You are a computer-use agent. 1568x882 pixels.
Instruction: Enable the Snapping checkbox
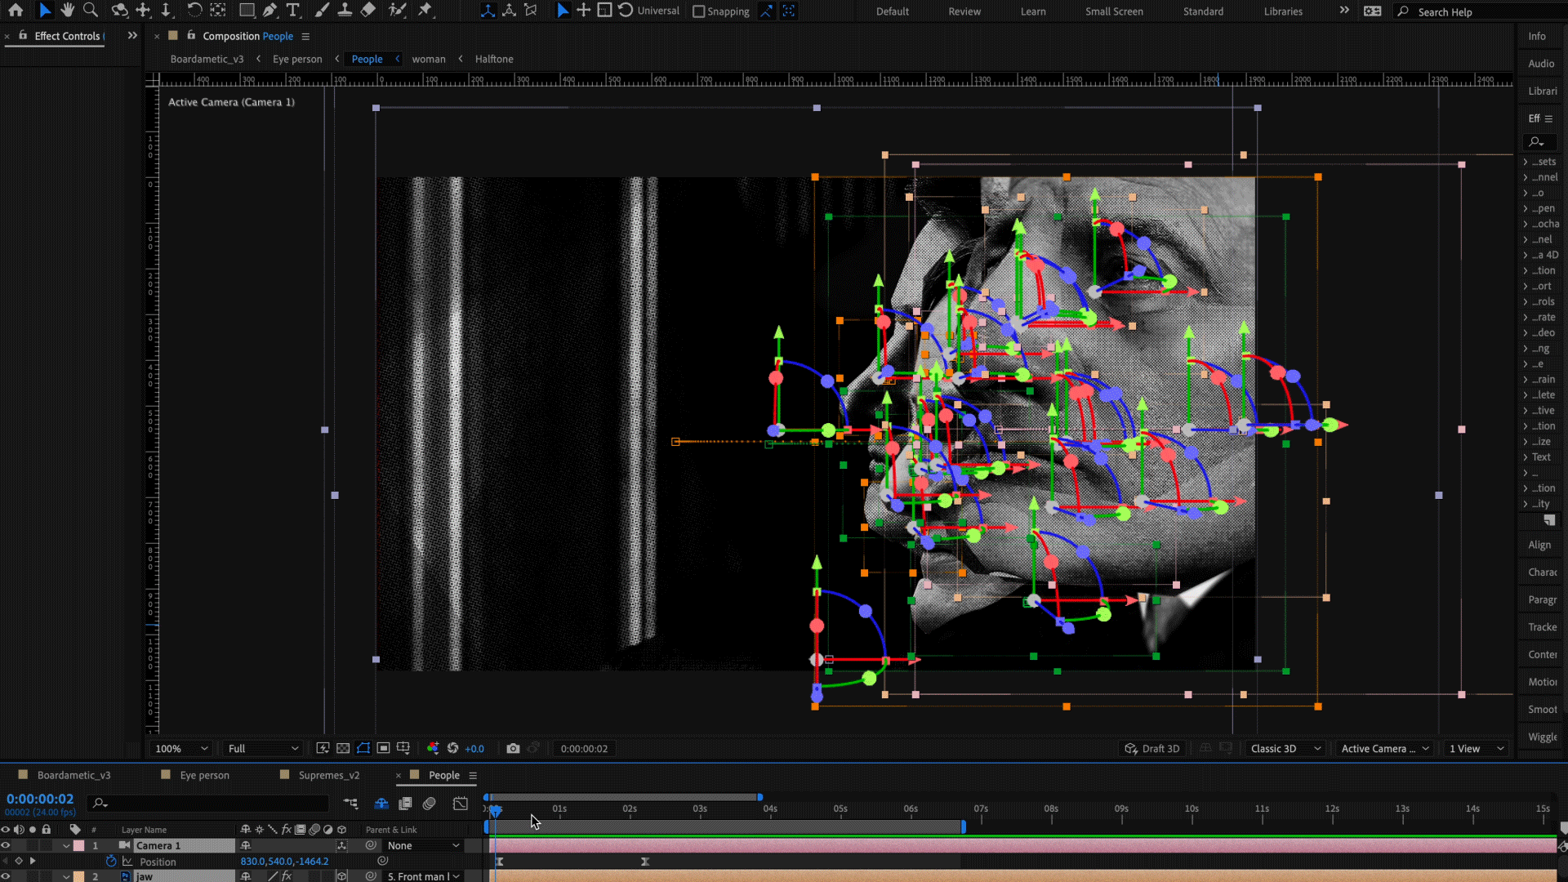tap(699, 11)
